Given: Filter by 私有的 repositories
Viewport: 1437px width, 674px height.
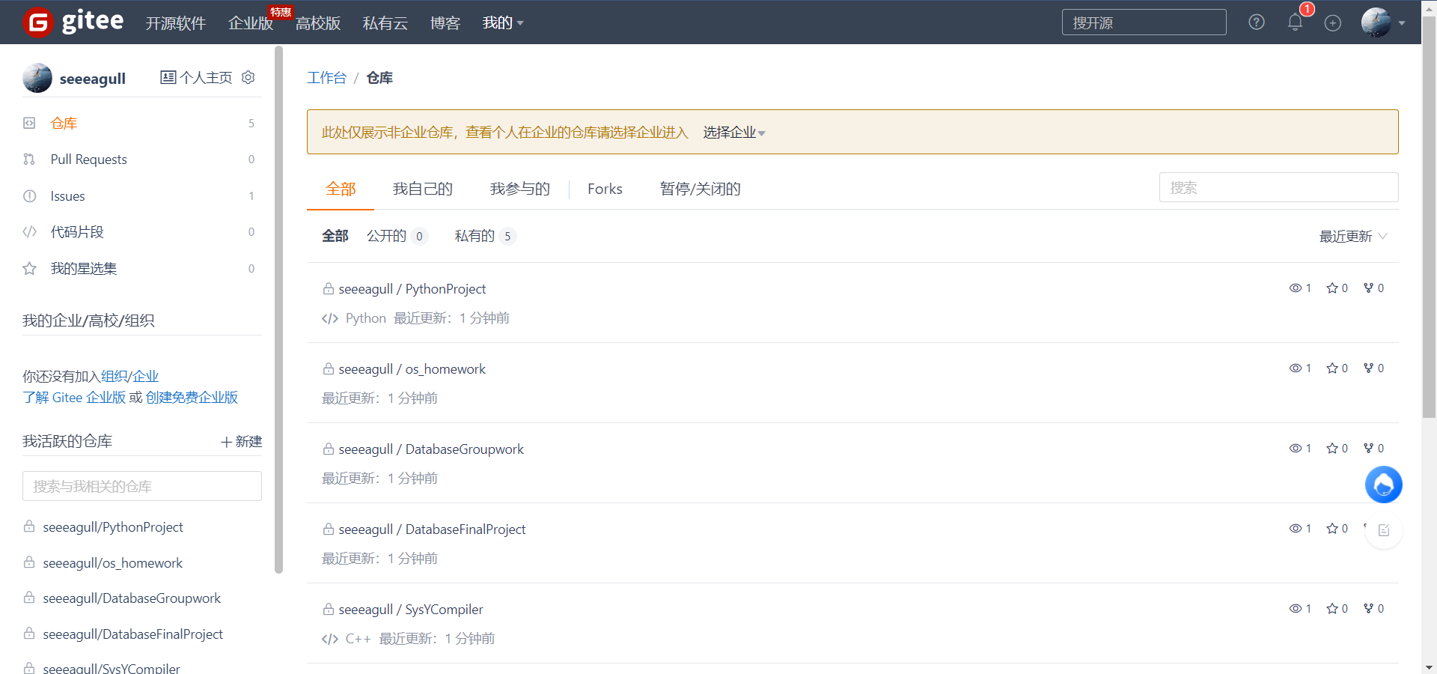Looking at the screenshot, I should coord(485,236).
